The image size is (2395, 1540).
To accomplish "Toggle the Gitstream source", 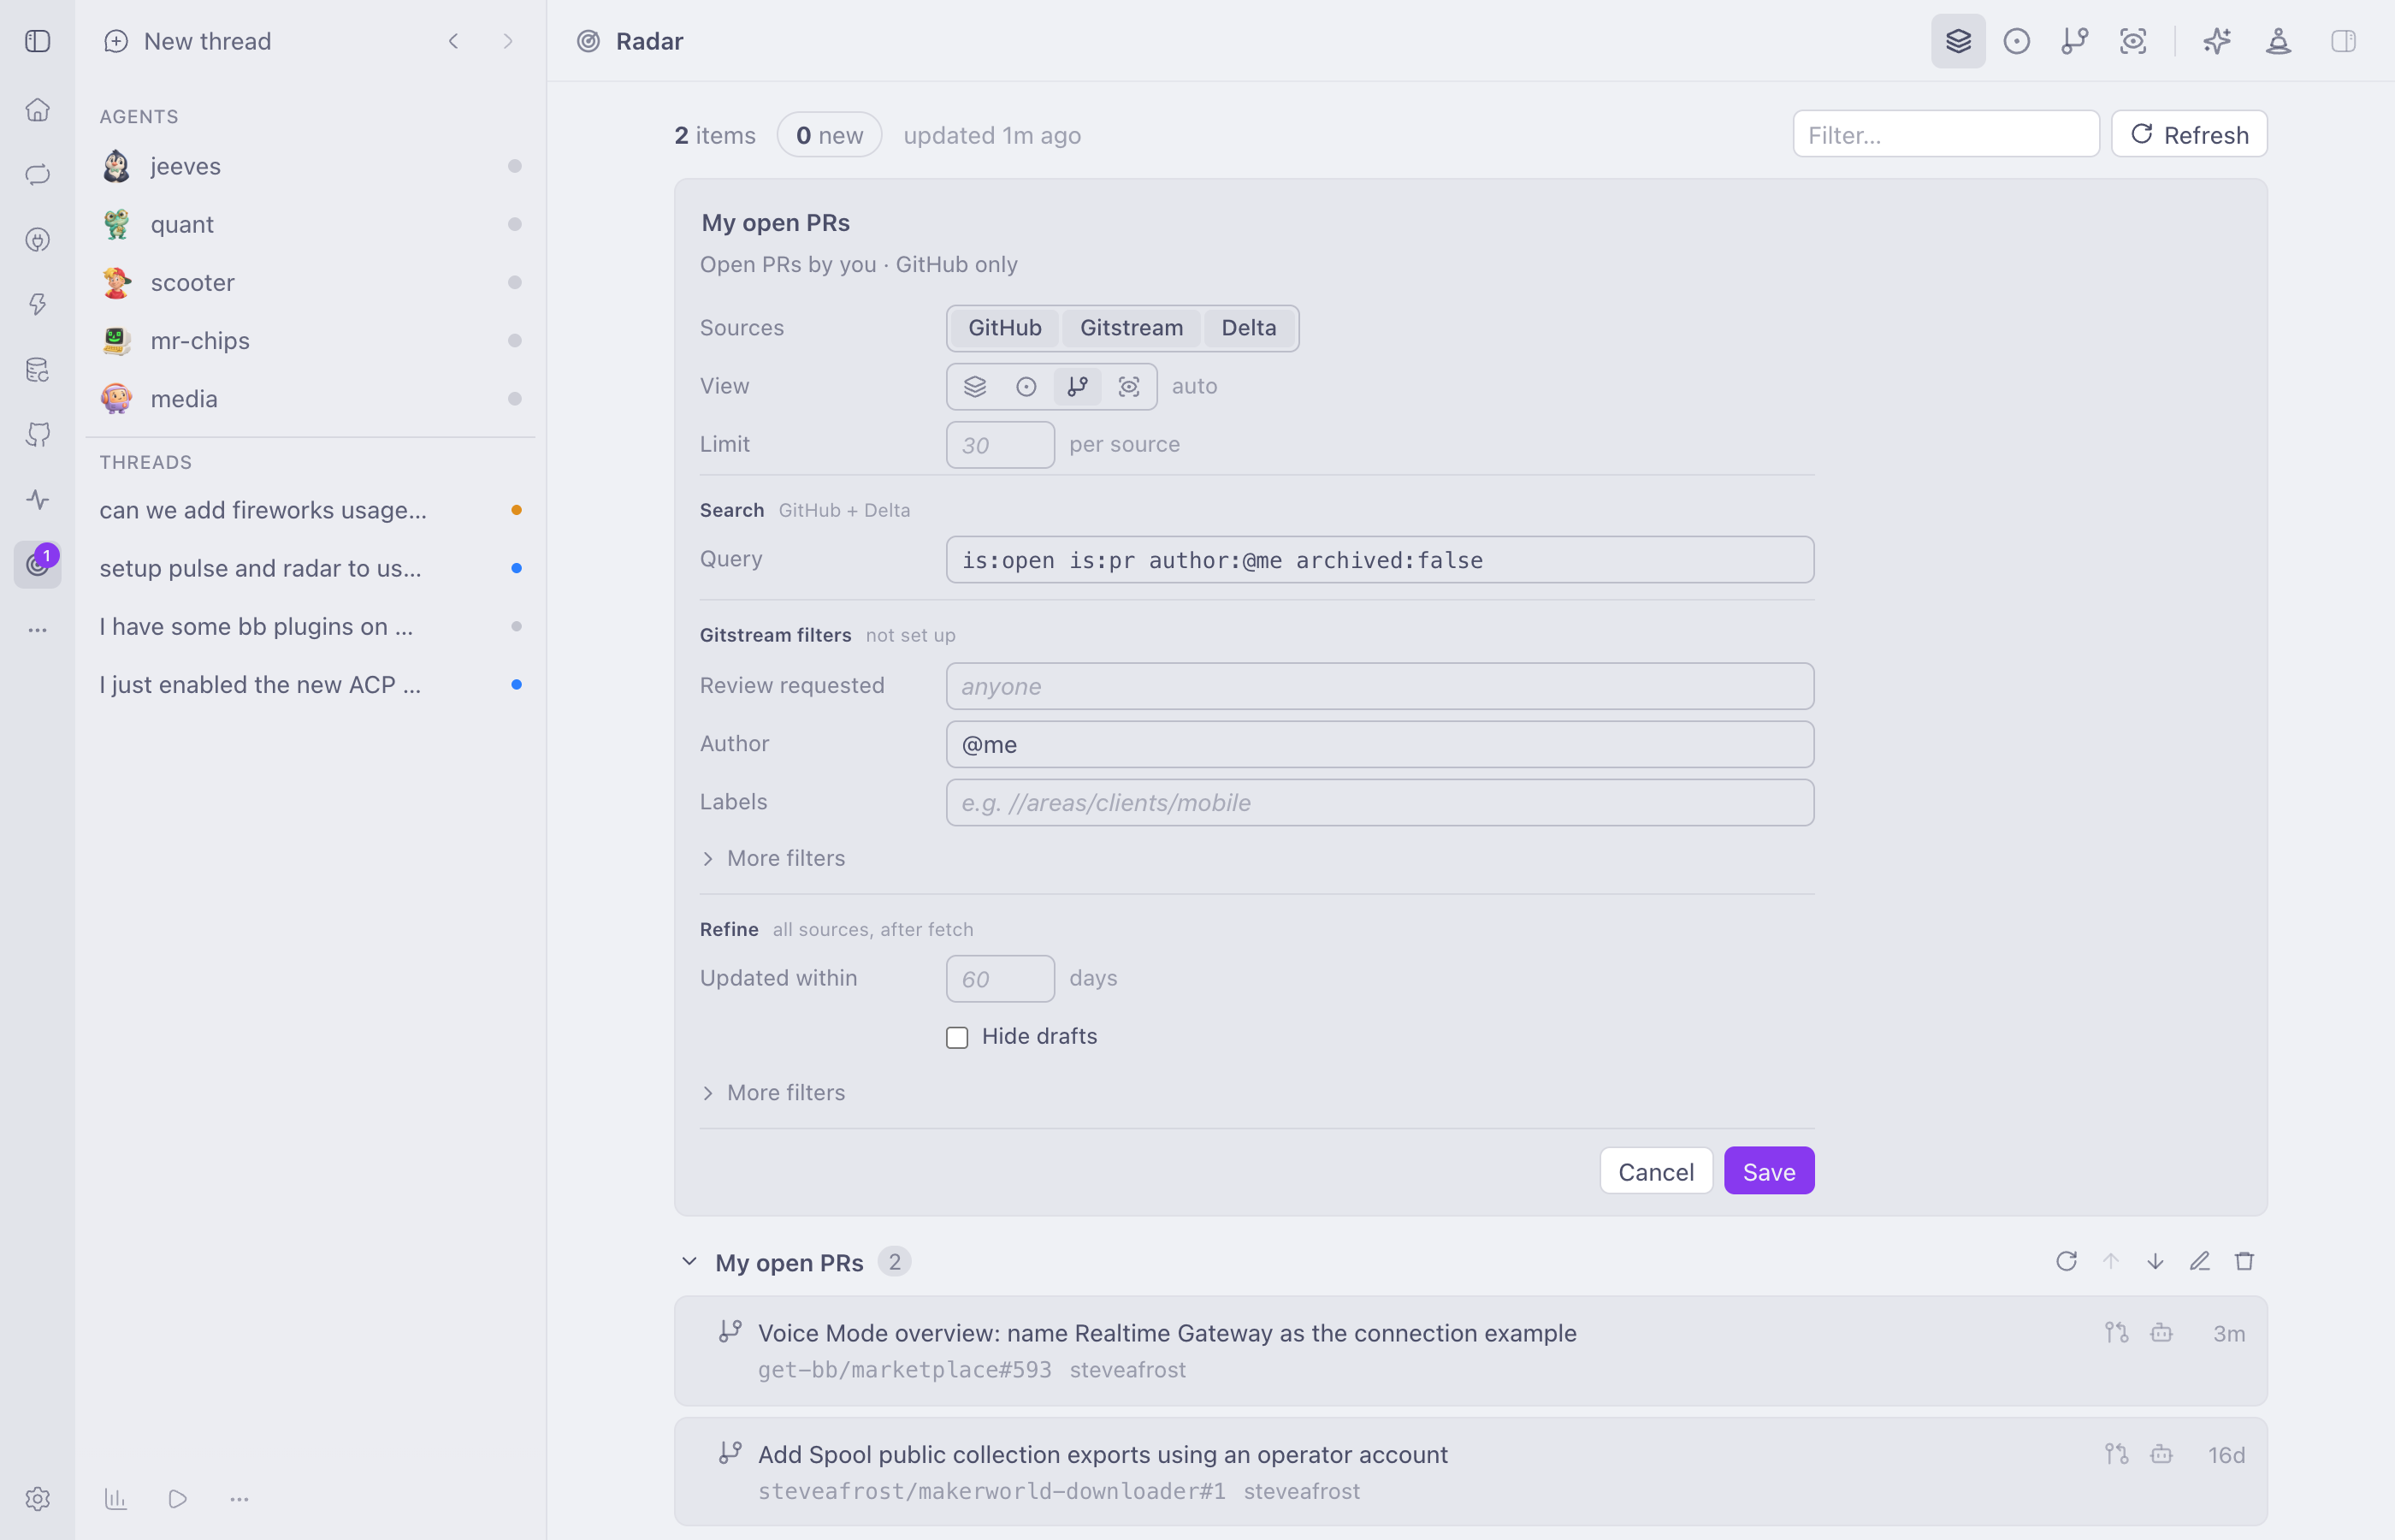I will coord(1131,328).
